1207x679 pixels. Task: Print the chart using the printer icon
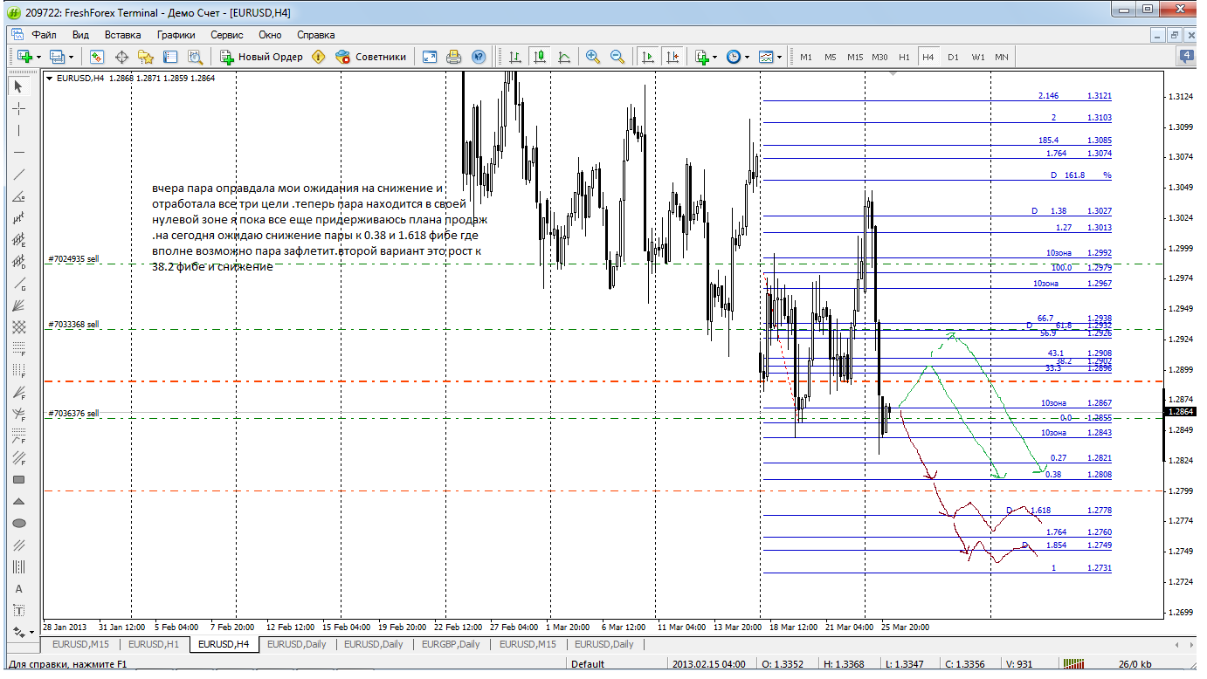pos(453,57)
